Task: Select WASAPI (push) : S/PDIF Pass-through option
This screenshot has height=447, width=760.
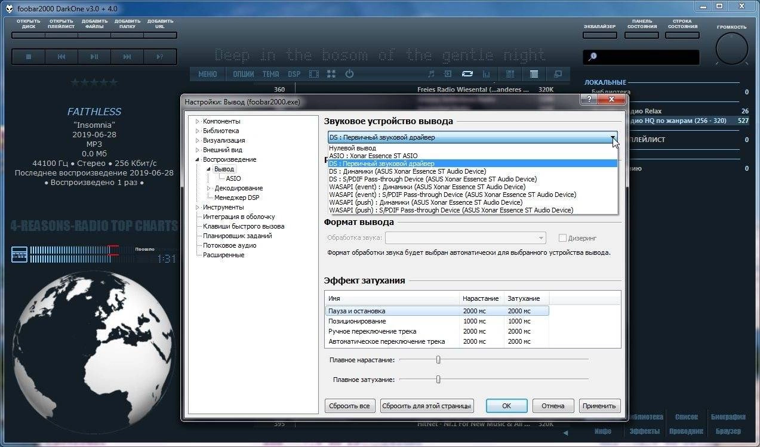Action: (472, 210)
